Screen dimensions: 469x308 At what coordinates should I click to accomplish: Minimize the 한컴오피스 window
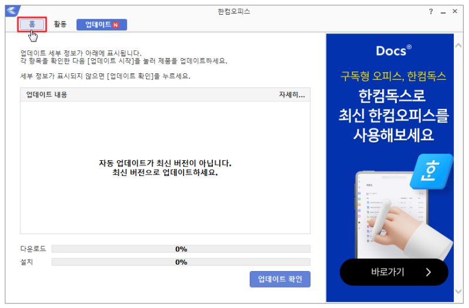pos(443,12)
